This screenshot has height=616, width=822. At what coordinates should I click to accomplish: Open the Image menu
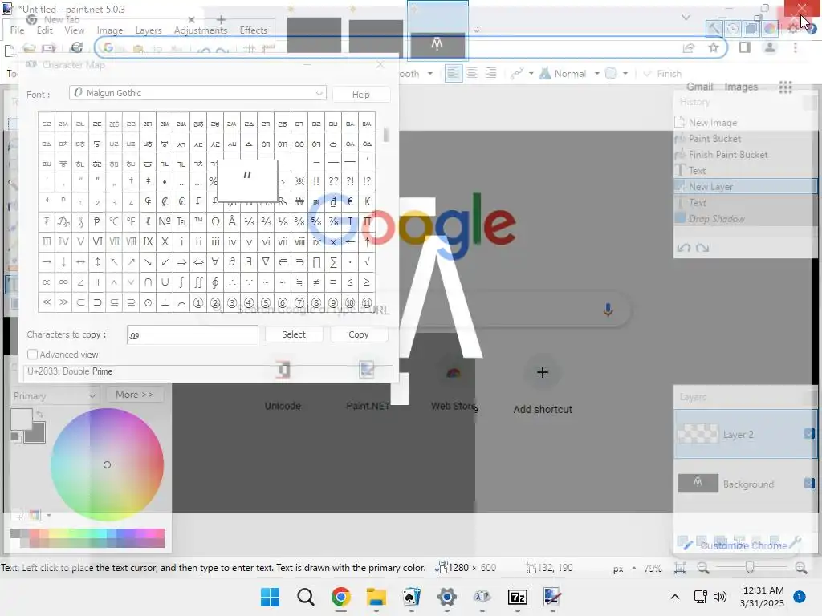click(x=109, y=30)
